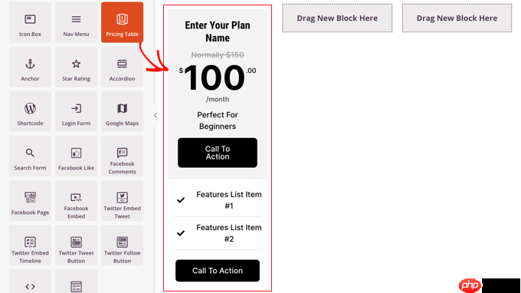Select the Star Rating block
The image size is (521, 293).
[76, 67]
